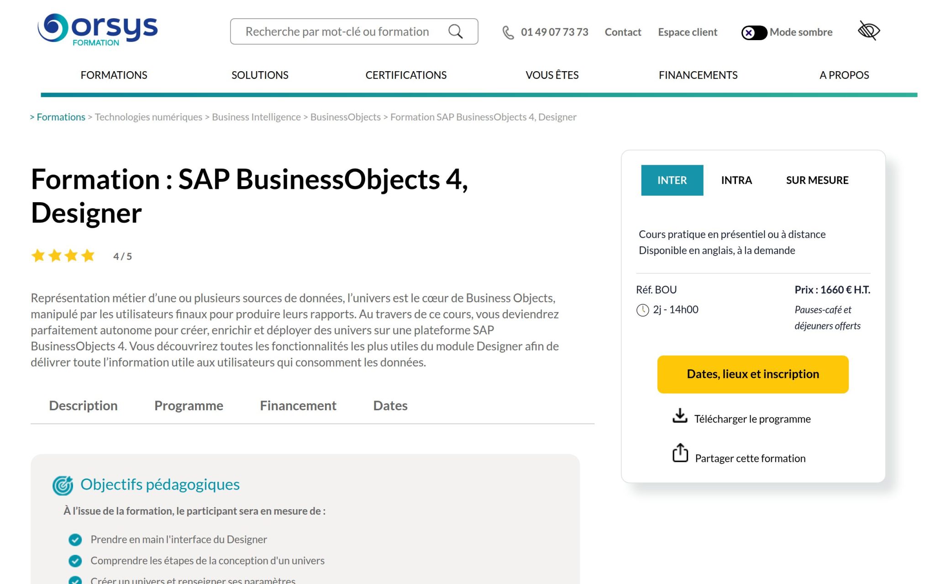
Task: Open the FORMATIONS menu
Action: click(114, 75)
